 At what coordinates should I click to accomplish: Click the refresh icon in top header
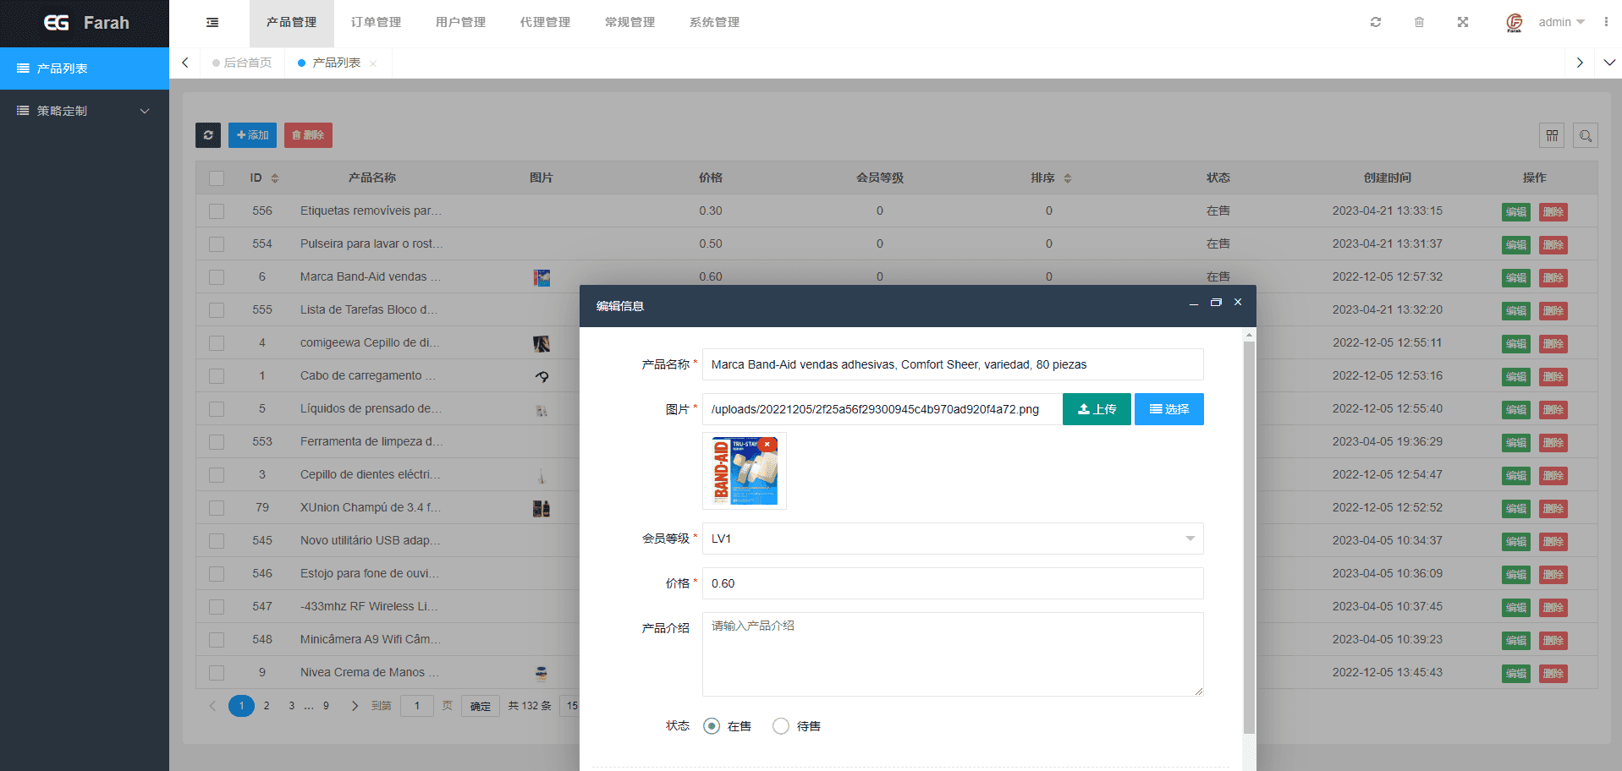pyautogui.click(x=1376, y=22)
